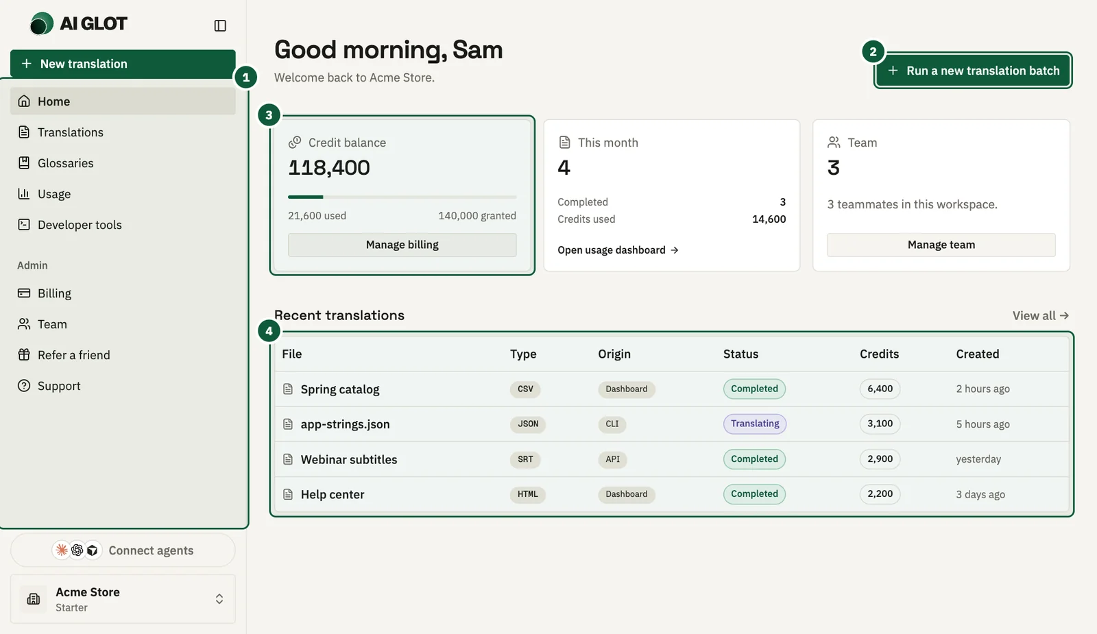Select Usage in the sidebar
The height and width of the screenshot is (634, 1097).
pos(123,194)
